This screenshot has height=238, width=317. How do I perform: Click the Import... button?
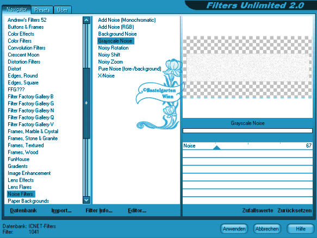point(61,210)
